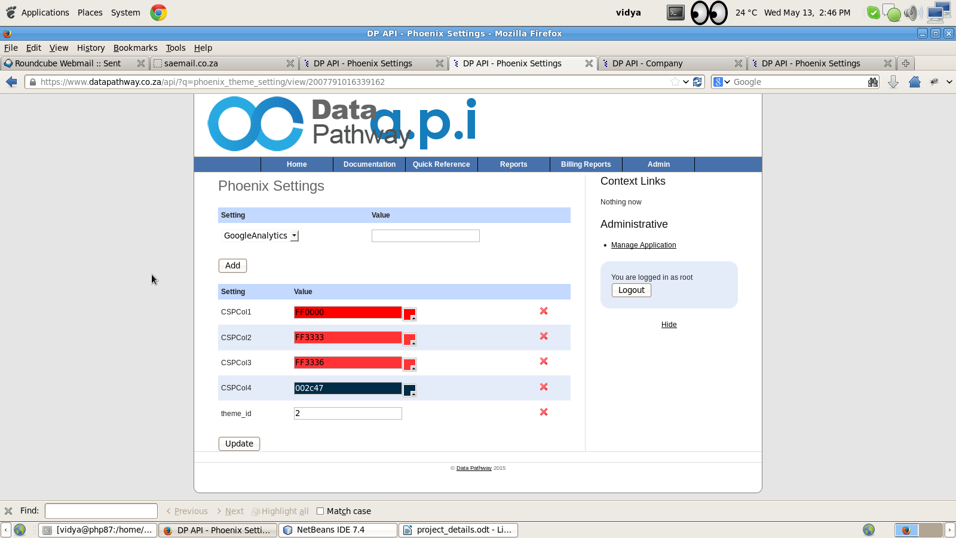Open the Bookmarks menu

[x=136, y=48]
